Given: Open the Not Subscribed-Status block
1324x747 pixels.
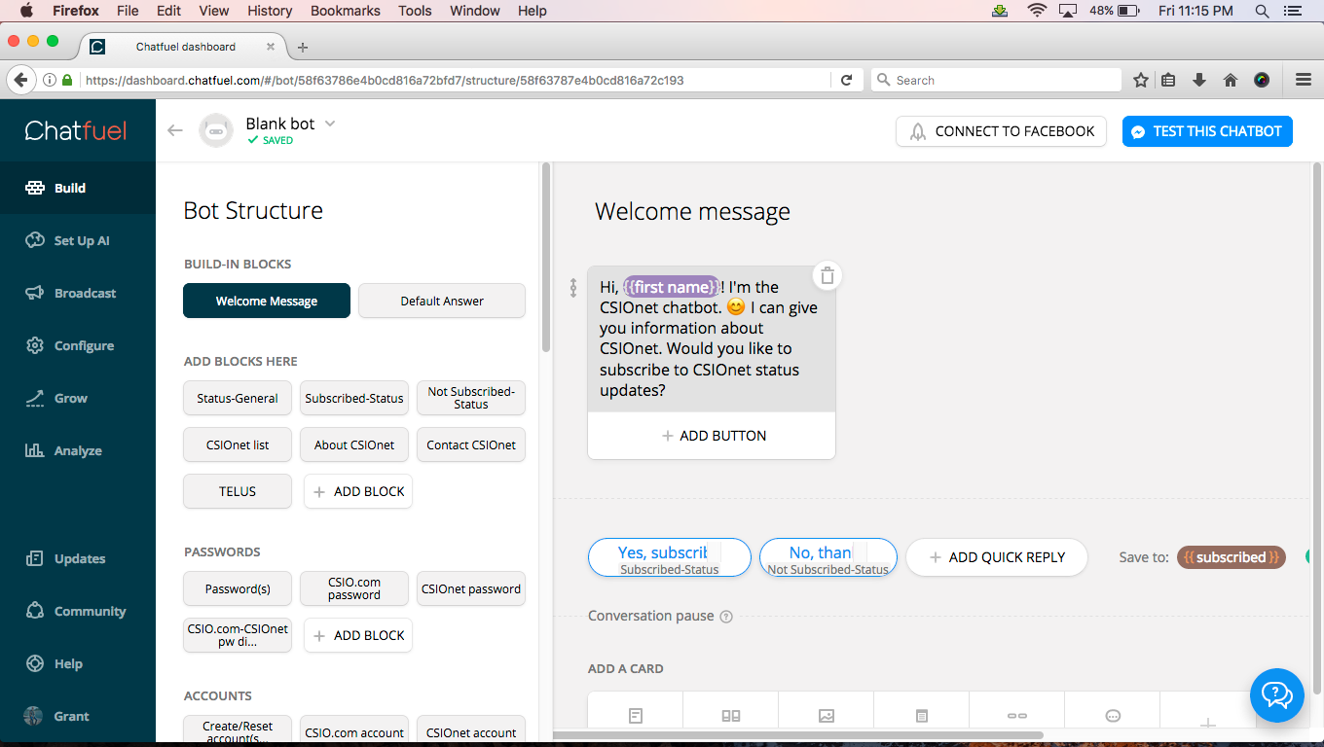Looking at the screenshot, I should [471, 398].
